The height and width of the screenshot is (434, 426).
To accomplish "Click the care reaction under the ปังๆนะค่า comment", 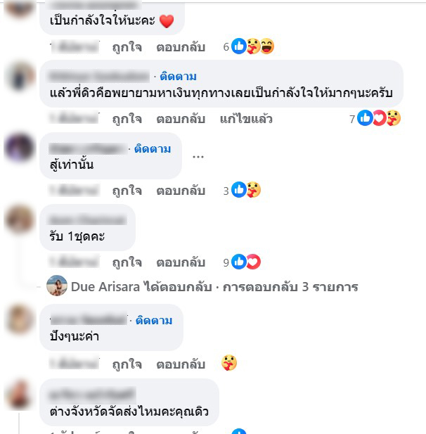I will point(229,363).
